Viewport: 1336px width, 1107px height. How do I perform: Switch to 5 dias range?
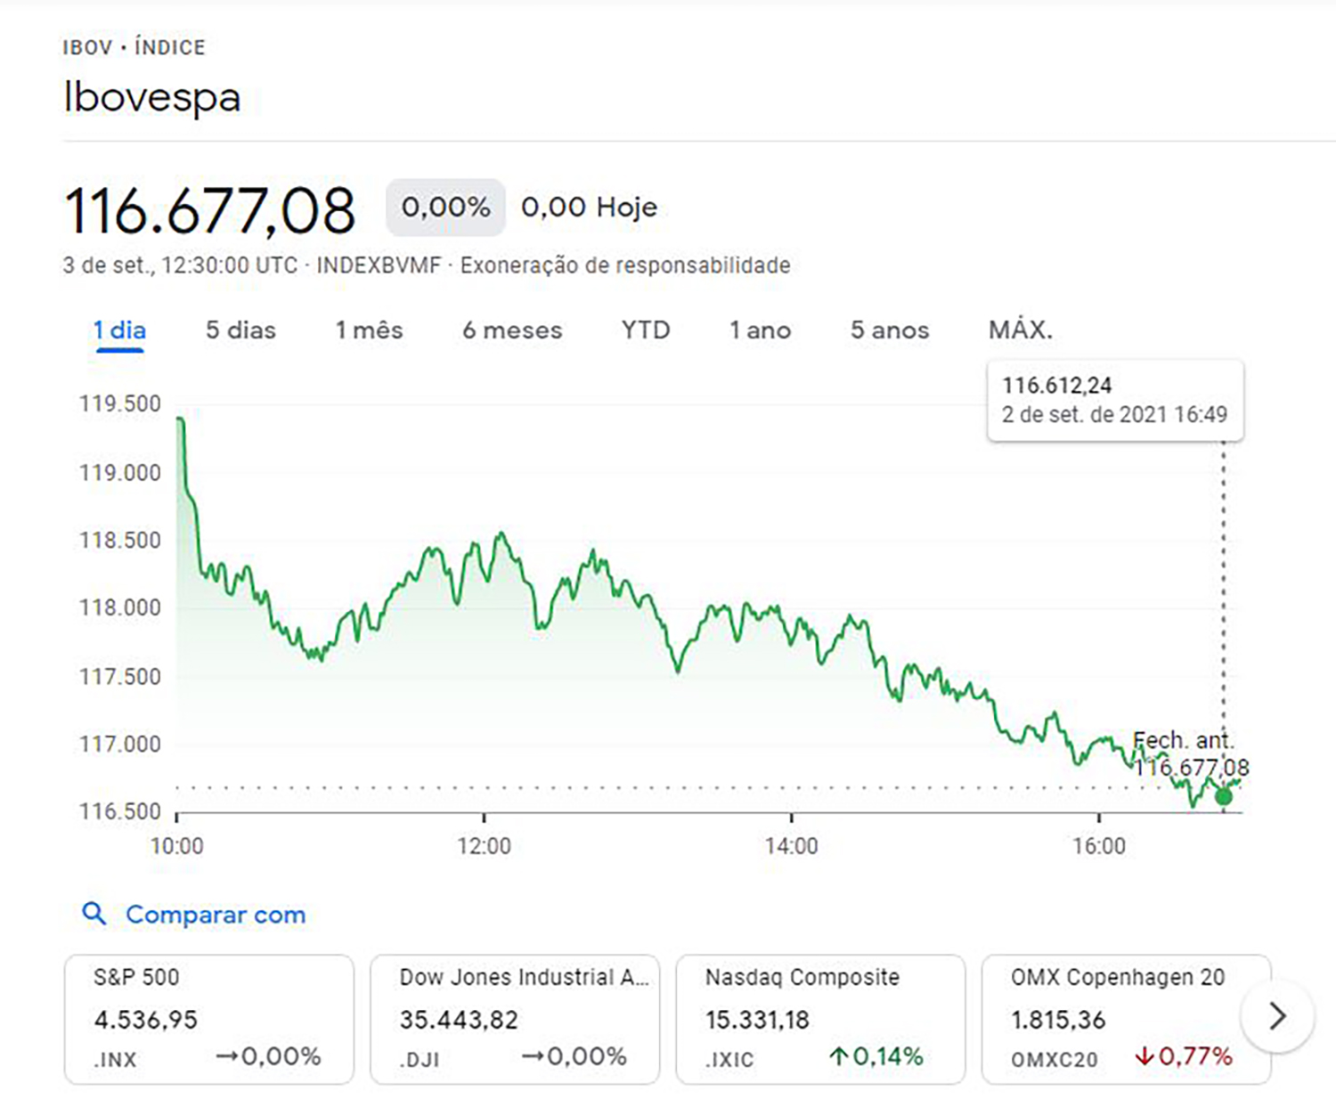[x=240, y=330]
